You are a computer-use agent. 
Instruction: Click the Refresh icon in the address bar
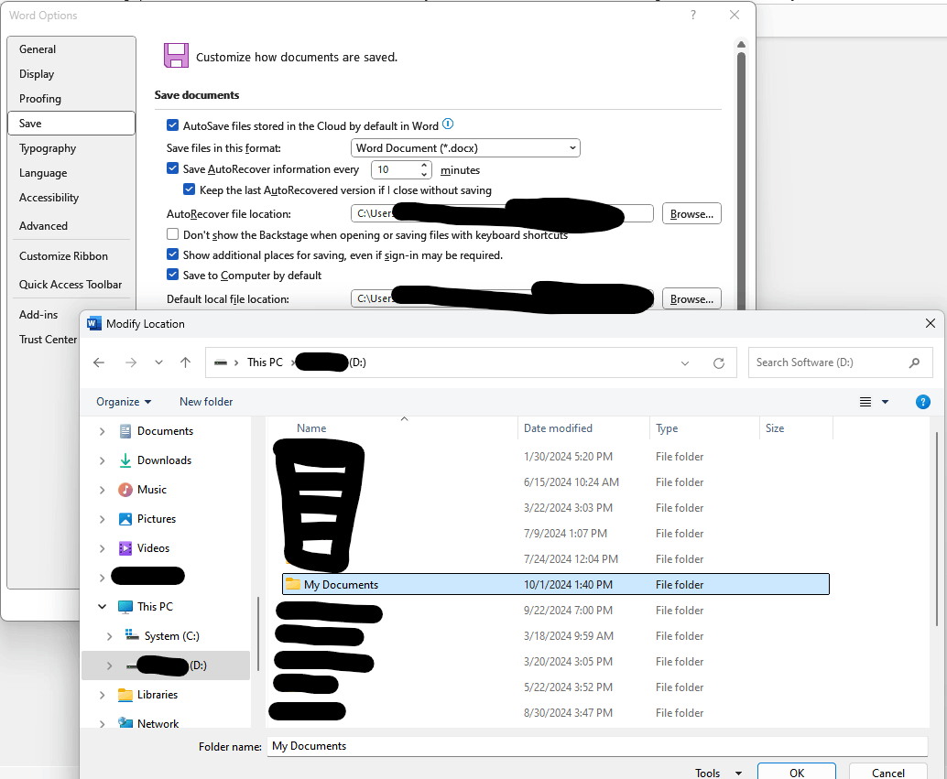pos(719,362)
